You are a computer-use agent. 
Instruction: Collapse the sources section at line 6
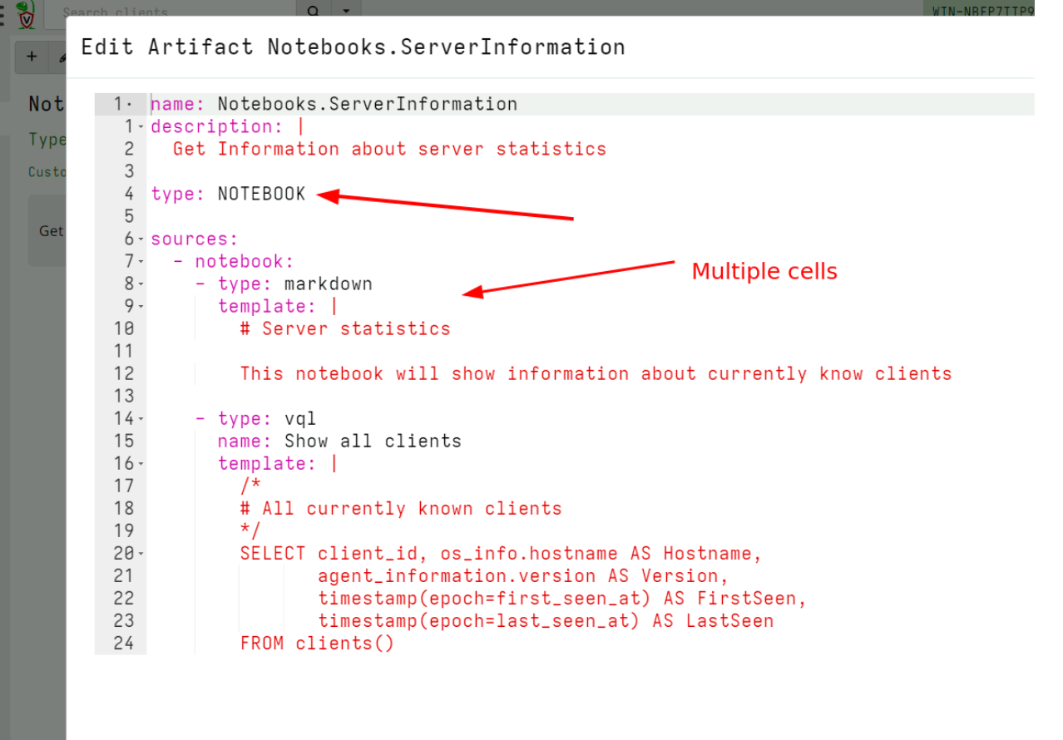(140, 239)
